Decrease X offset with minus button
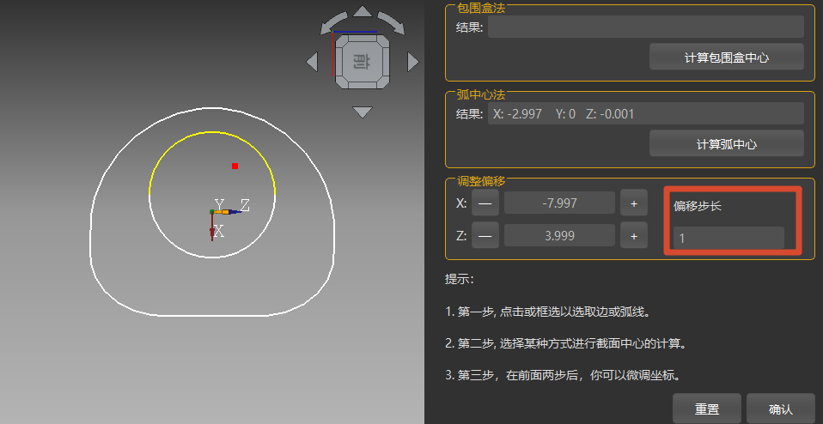823x424 pixels. click(485, 203)
